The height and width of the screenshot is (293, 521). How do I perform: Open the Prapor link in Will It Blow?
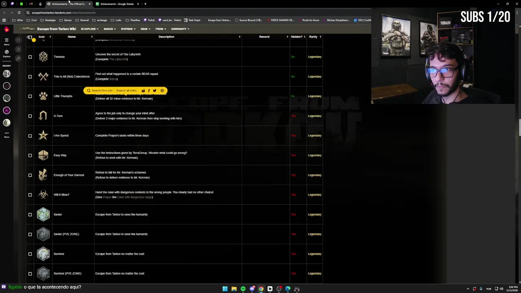point(107,197)
